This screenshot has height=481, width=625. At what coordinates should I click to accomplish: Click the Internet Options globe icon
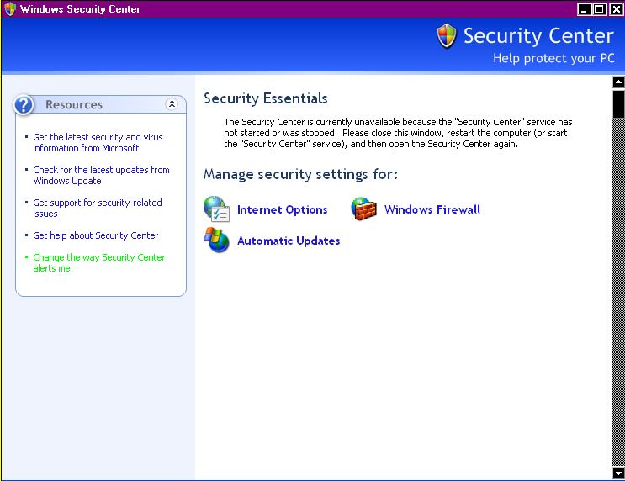[216, 209]
